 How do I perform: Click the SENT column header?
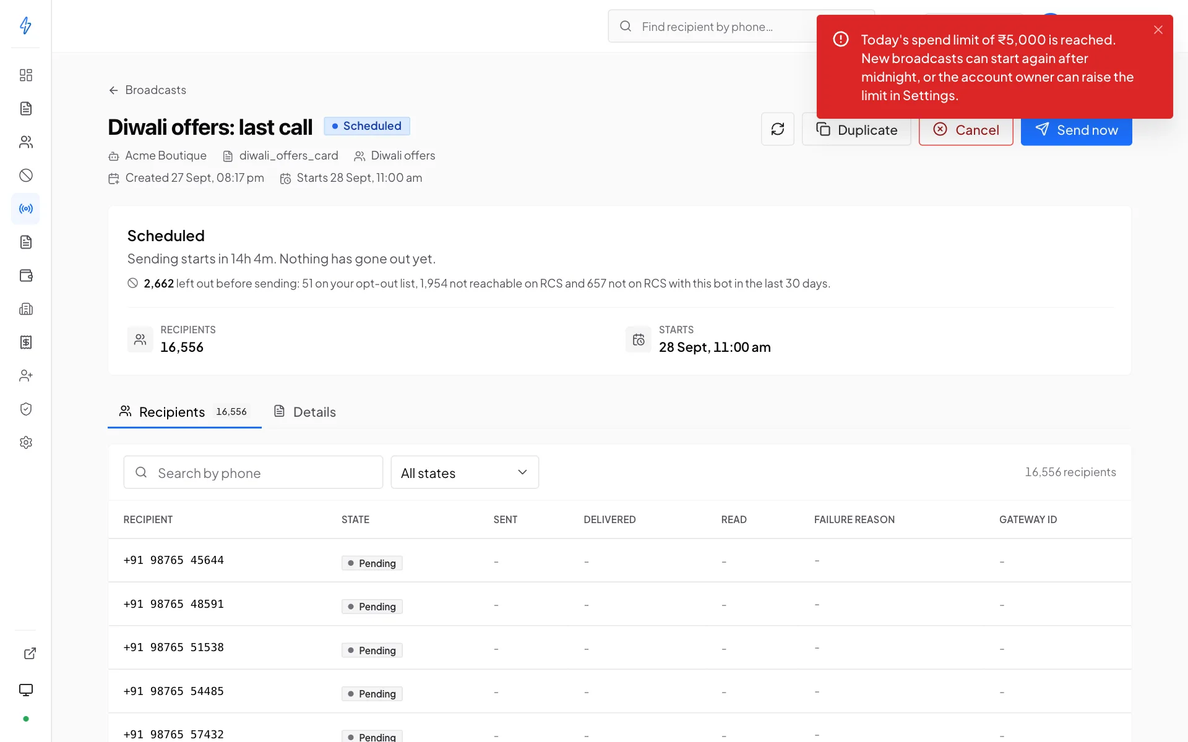(505, 520)
